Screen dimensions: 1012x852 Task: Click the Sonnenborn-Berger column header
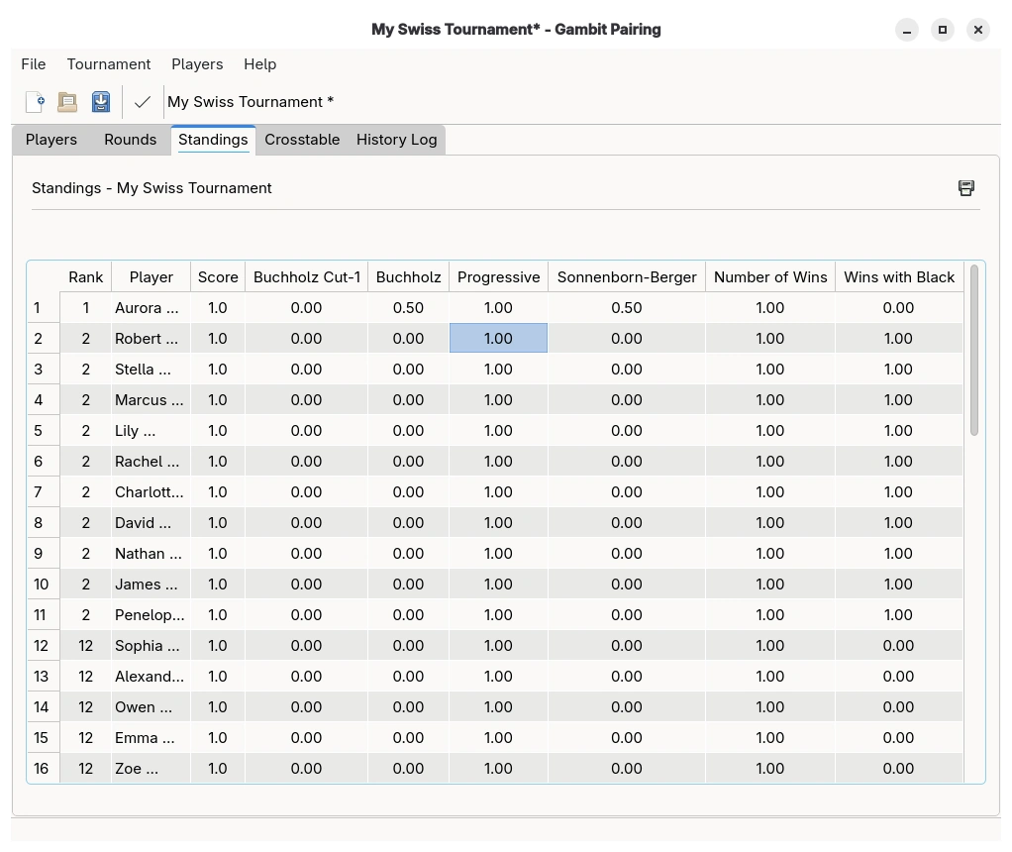(627, 277)
